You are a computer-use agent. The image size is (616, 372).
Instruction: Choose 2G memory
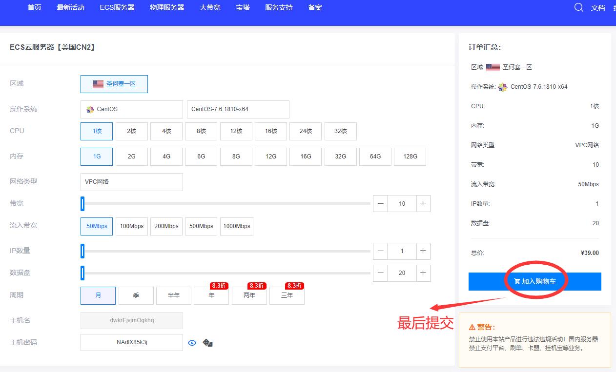(132, 157)
